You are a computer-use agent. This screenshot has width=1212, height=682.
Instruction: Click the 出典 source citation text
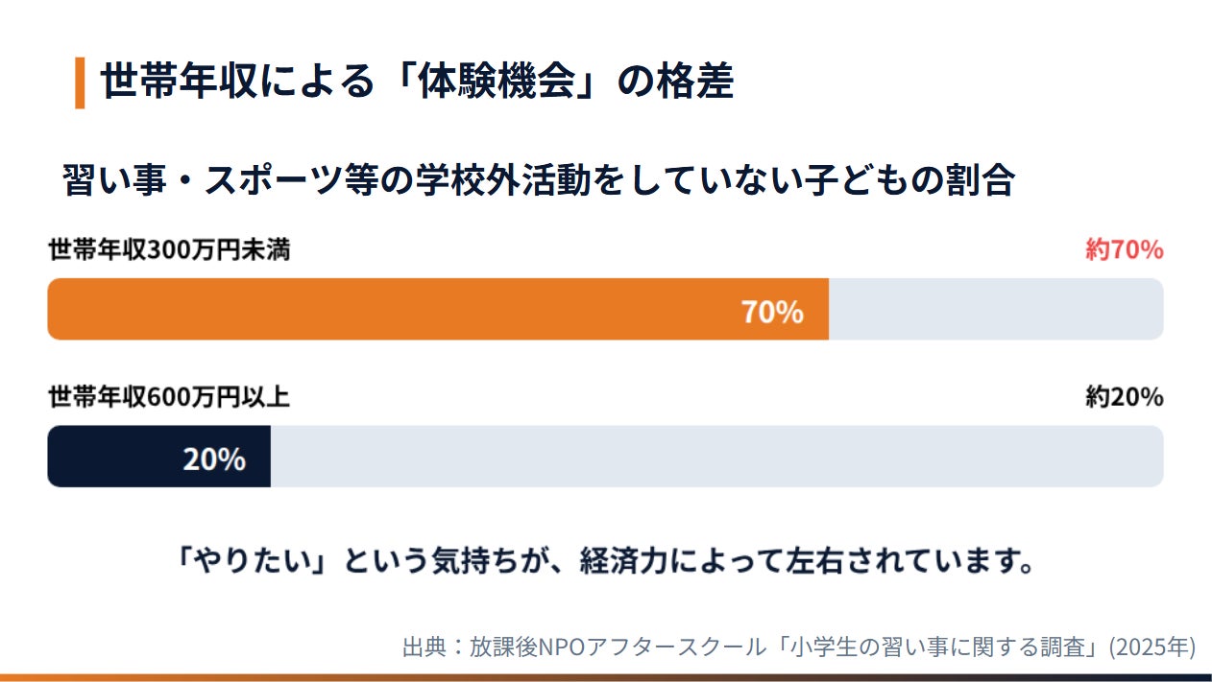[x=797, y=647]
